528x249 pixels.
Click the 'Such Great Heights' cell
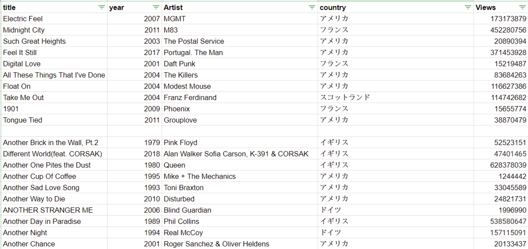coord(54,41)
